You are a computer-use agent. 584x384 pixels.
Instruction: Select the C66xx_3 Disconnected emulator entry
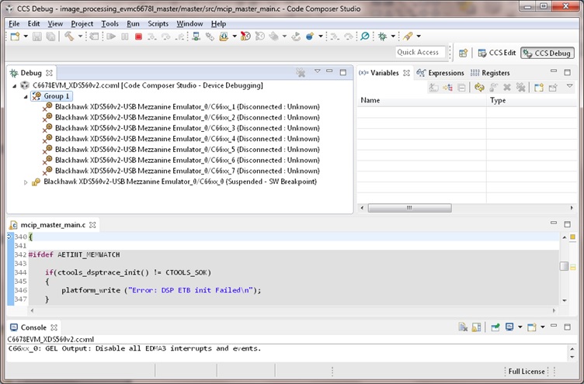click(186, 128)
